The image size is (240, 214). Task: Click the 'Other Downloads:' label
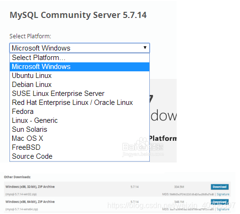[x=17, y=177]
